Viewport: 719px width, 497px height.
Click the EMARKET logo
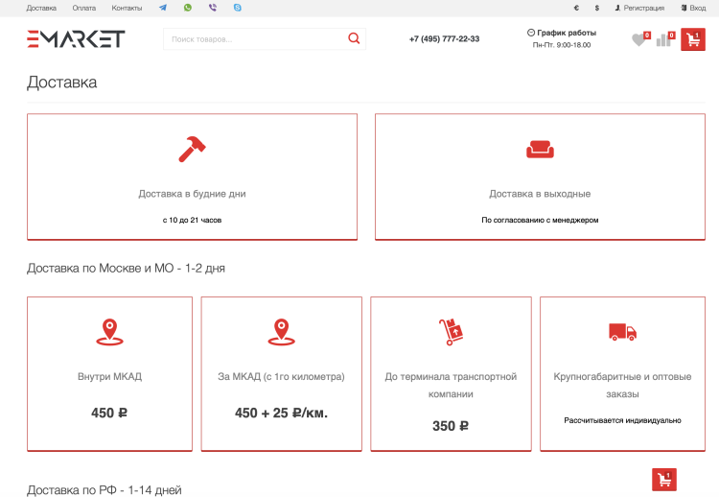[x=76, y=39]
